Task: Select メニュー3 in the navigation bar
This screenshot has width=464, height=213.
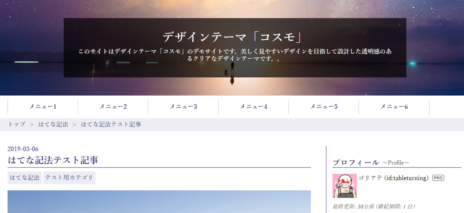Action: pos(183,107)
